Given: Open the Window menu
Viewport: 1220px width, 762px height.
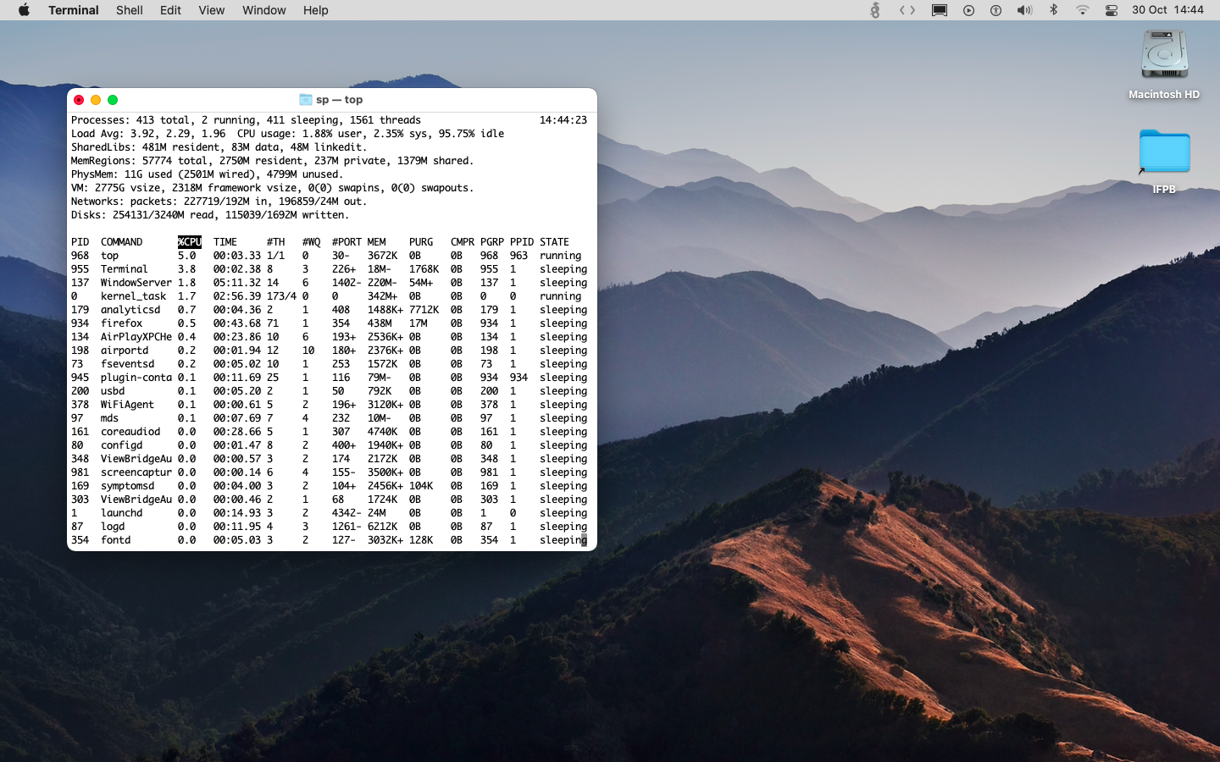Looking at the screenshot, I should tap(264, 10).
